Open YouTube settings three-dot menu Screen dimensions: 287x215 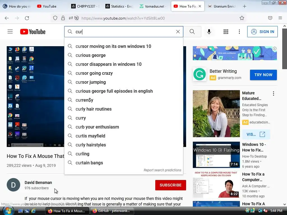239,32
